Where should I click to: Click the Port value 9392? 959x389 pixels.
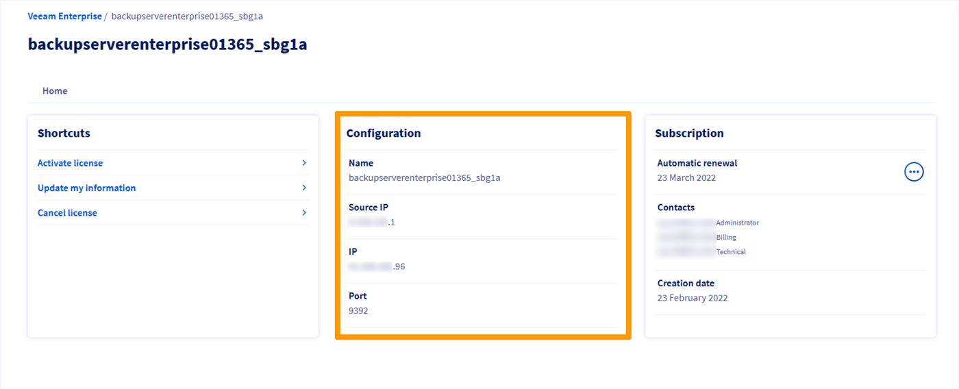pyautogui.click(x=358, y=311)
